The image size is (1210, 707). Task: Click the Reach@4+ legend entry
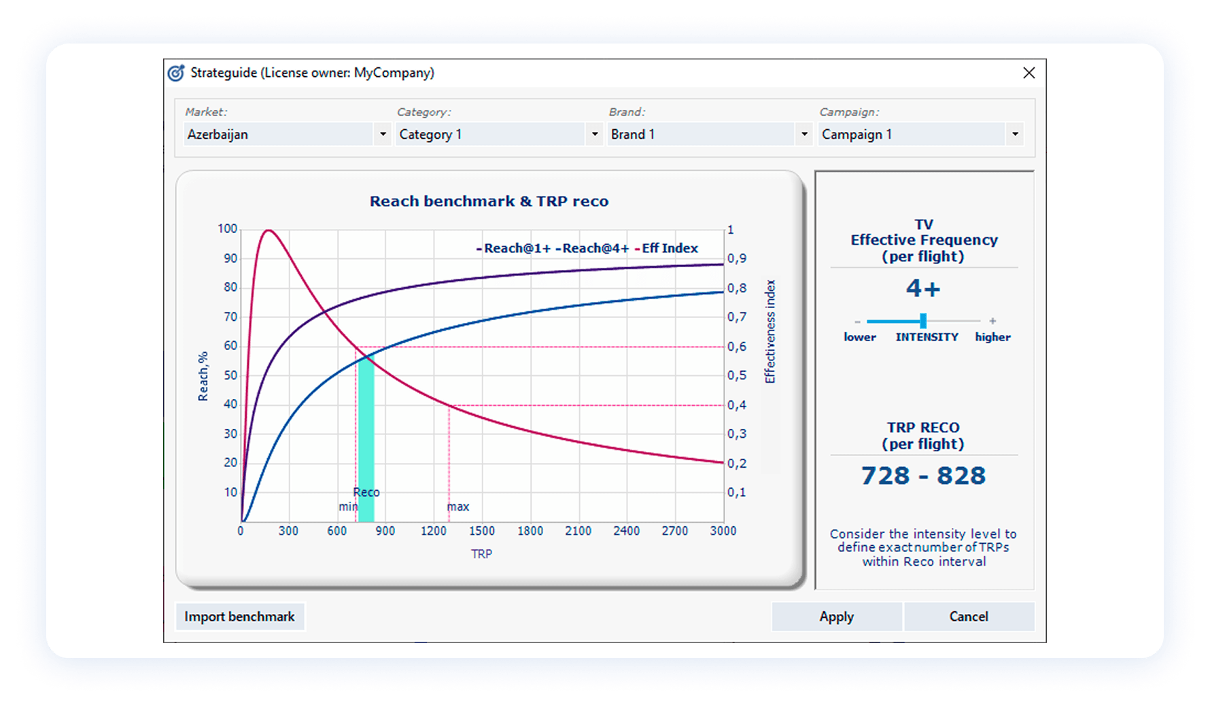click(x=592, y=248)
